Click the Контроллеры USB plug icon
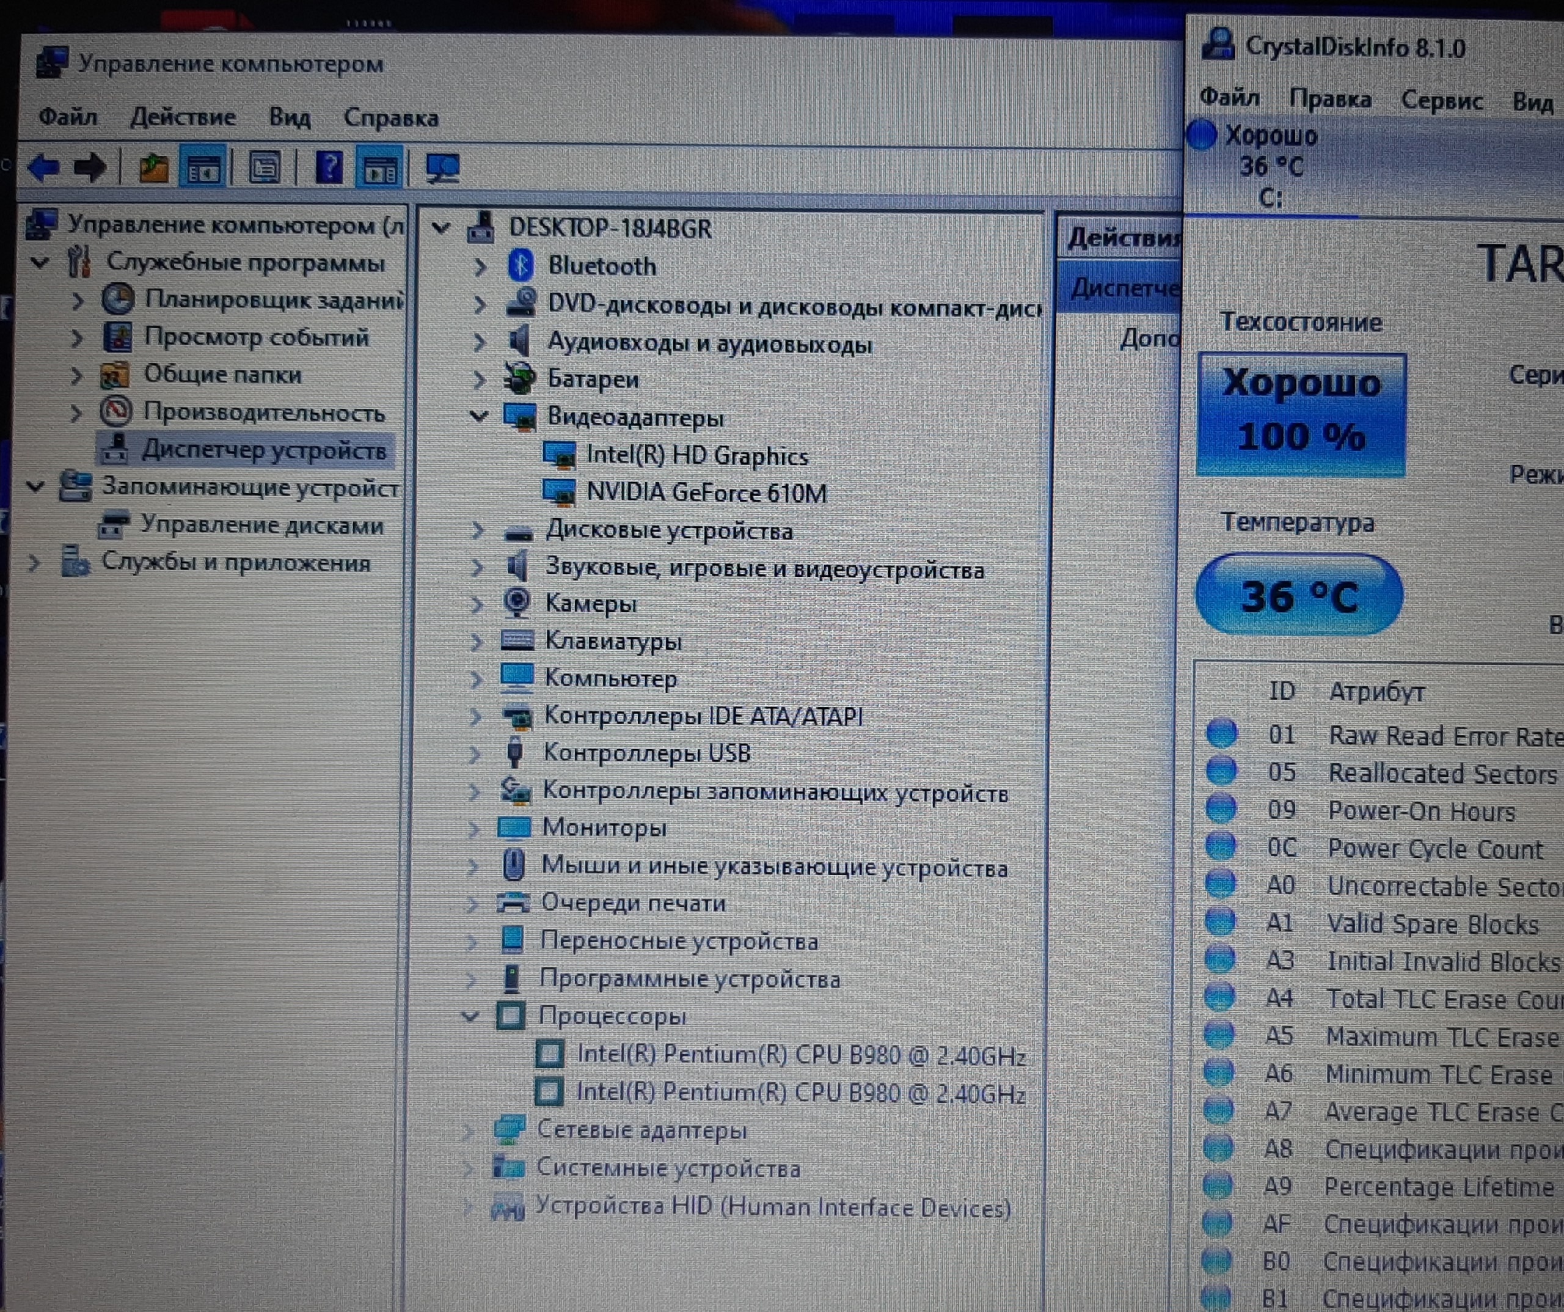The width and height of the screenshot is (1564, 1312). coord(514,752)
